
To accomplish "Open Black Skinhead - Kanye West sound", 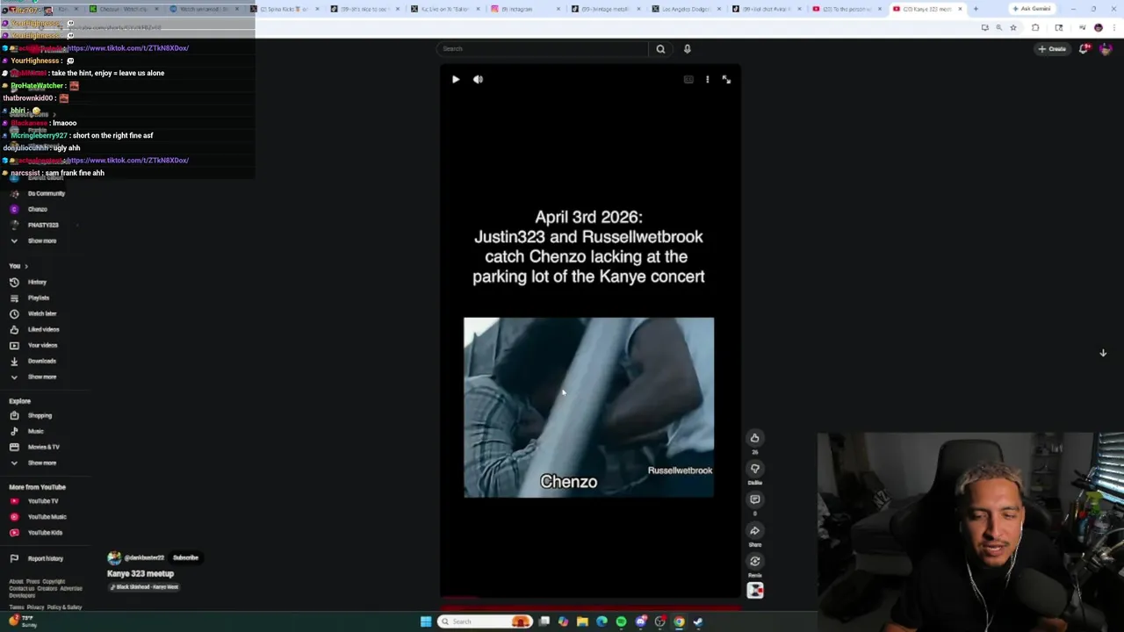I will [x=144, y=586].
